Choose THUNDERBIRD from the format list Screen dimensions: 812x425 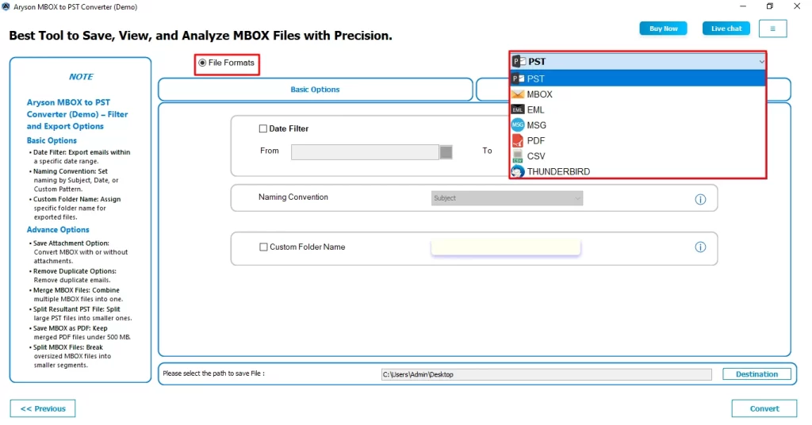638,171
